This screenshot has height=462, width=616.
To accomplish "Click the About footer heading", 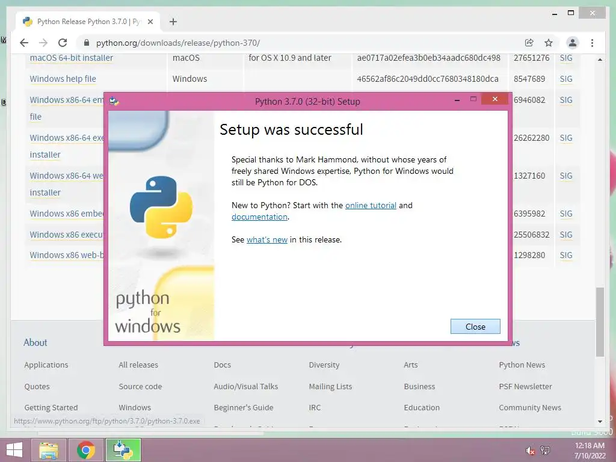I will coord(35,342).
